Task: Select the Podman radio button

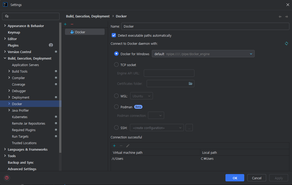Action: click(x=116, y=107)
